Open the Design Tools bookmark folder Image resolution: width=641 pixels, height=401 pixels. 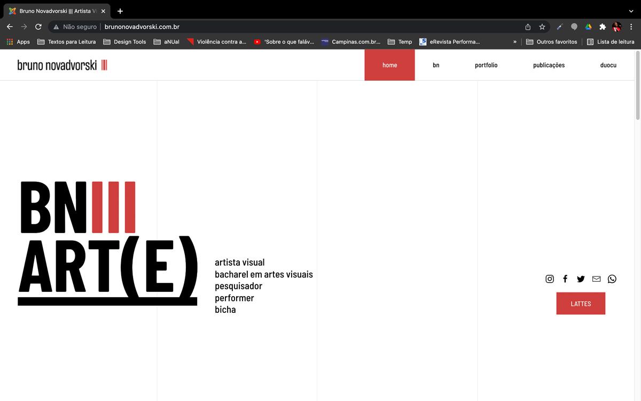click(124, 42)
